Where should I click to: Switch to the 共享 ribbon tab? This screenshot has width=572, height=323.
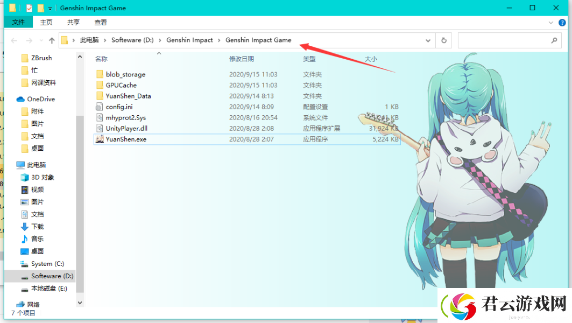click(x=73, y=22)
